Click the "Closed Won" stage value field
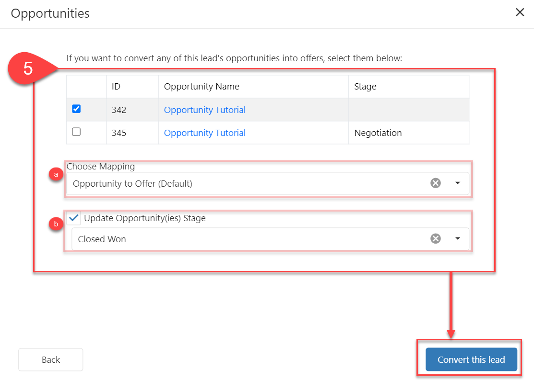The height and width of the screenshot is (381, 534). pos(240,239)
